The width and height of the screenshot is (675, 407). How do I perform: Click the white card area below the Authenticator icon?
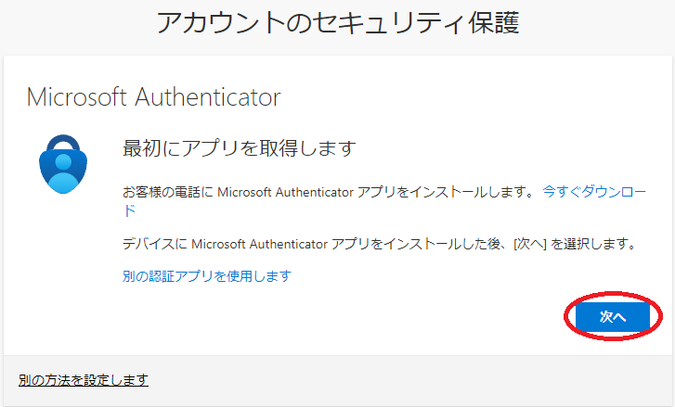click(x=63, y=275)
